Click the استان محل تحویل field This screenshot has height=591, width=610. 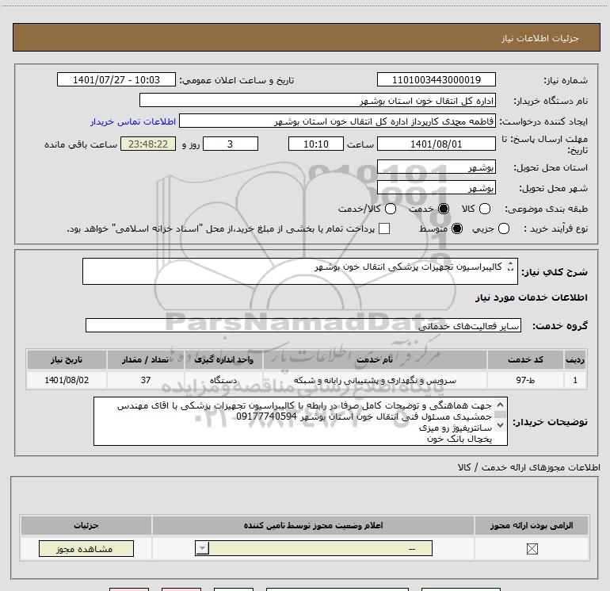[436, 167]
